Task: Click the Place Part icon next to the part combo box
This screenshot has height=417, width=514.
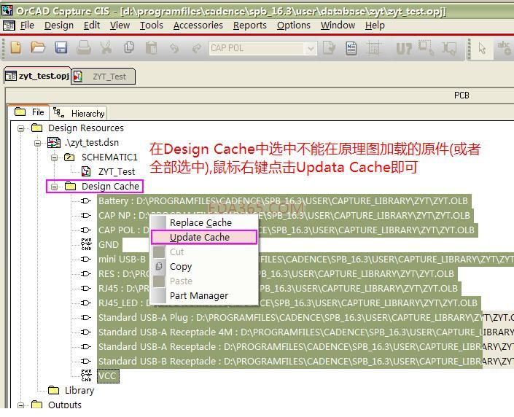Action: (x=329, y=48)
